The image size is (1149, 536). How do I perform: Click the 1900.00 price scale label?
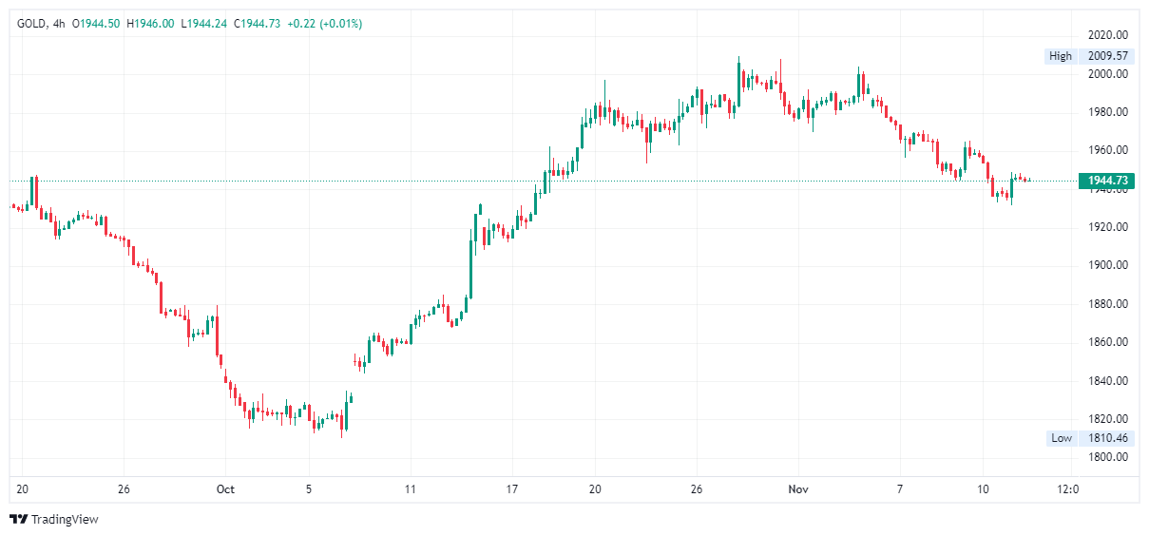pyautogui.click(x=1108, y=265)
